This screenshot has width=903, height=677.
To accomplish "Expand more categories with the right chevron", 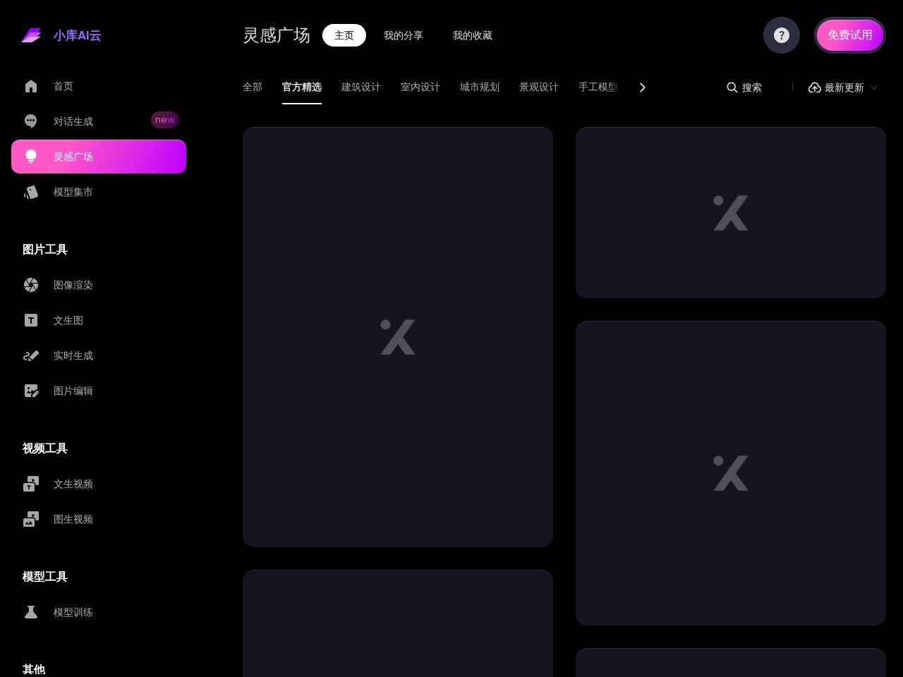I will pos(642,87).
